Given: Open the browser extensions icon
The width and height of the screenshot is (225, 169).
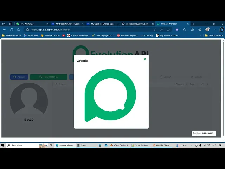Looking at the screenshot, I should (x=184, y=30).
